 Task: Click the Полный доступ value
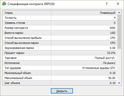coord(105,58)
